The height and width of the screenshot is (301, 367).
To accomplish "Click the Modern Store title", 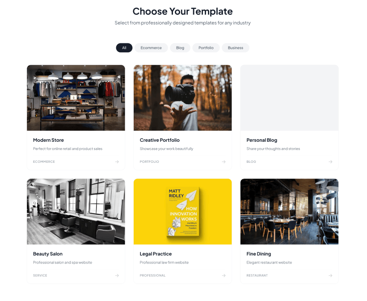I will pos(48,140).
